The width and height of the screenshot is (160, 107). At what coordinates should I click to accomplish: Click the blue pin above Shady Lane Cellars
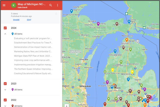click(x=115, y=52)
